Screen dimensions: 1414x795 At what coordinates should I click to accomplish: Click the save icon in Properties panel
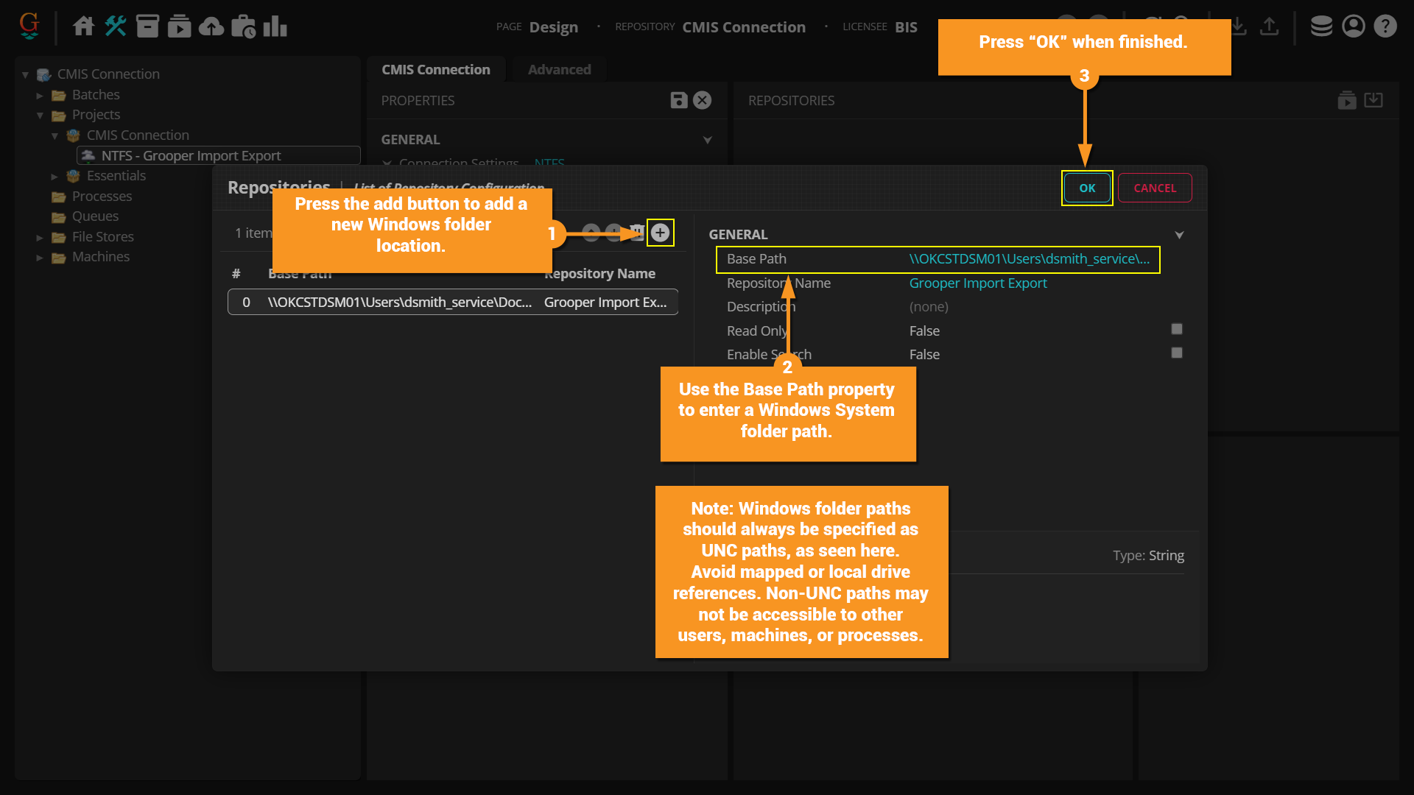[x=678, y=100]
